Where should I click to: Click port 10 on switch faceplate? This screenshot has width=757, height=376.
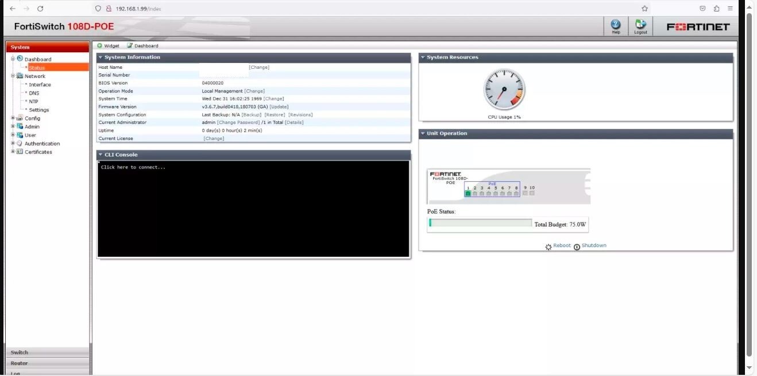tap(532, 193)
